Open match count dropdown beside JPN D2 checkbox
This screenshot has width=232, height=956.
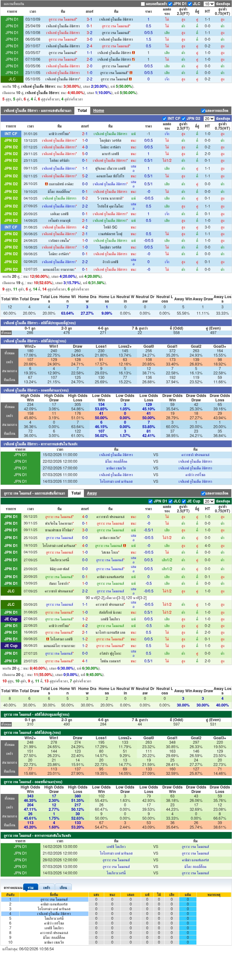(x=208, y=119)
